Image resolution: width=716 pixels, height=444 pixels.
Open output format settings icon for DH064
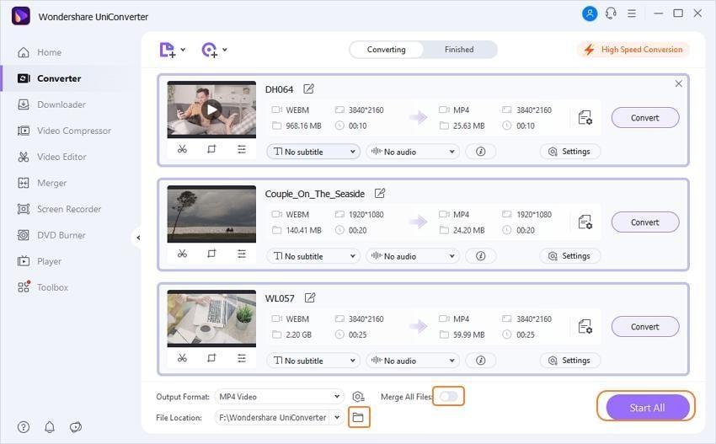coord(585,118)
